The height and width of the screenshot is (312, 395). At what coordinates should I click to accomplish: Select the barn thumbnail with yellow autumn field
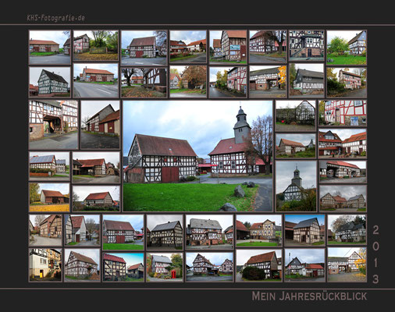coord(49,197)
